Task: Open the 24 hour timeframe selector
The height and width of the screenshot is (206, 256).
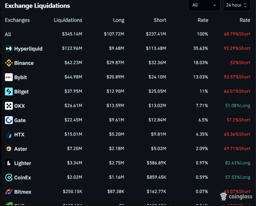Action: point(236,5)
